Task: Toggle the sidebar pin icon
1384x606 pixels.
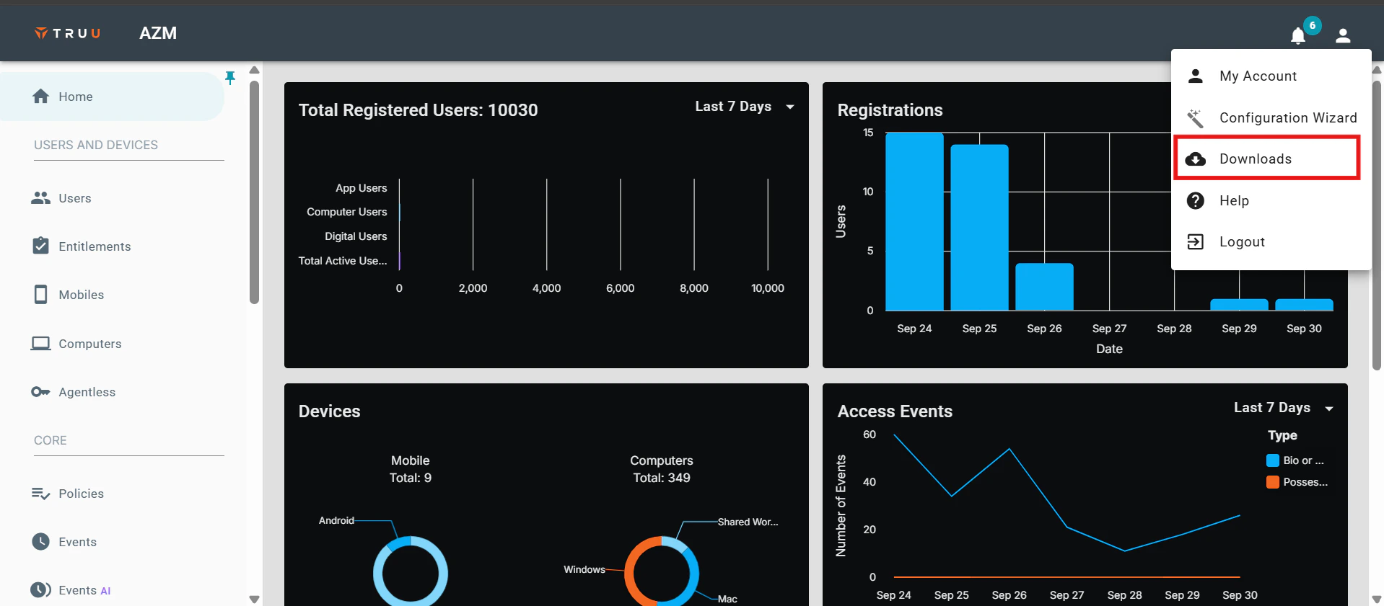Action: click(230, 77)
